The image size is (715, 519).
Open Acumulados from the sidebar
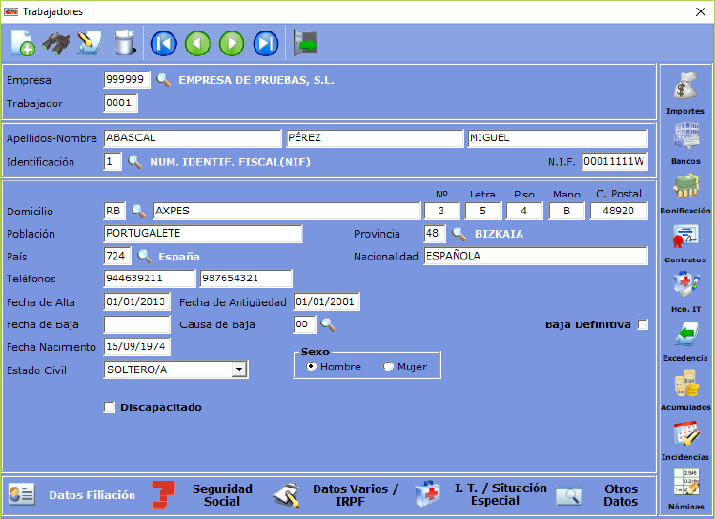click(x=684, y=391)
